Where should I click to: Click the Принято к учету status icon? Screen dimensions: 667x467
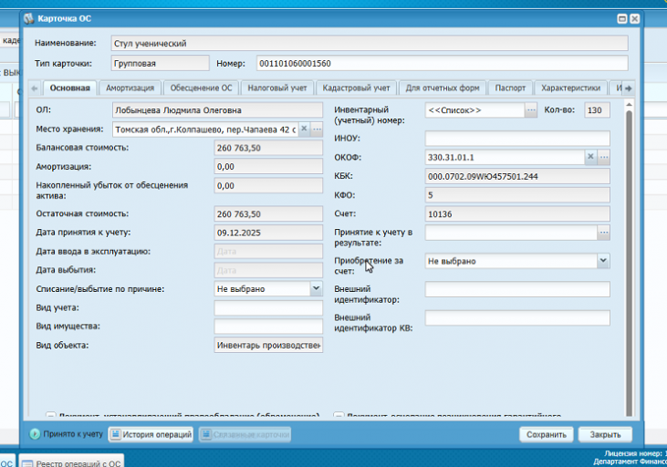point(35,434)
